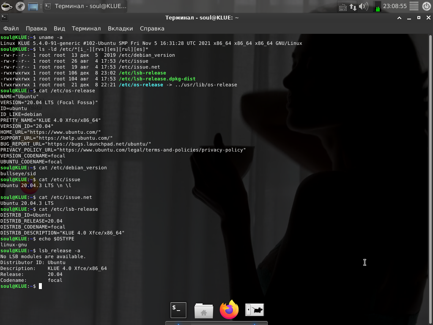Roll up the terminal window with the arrow
The height and width of the screenshot is (325, 433).
[399, 18]
